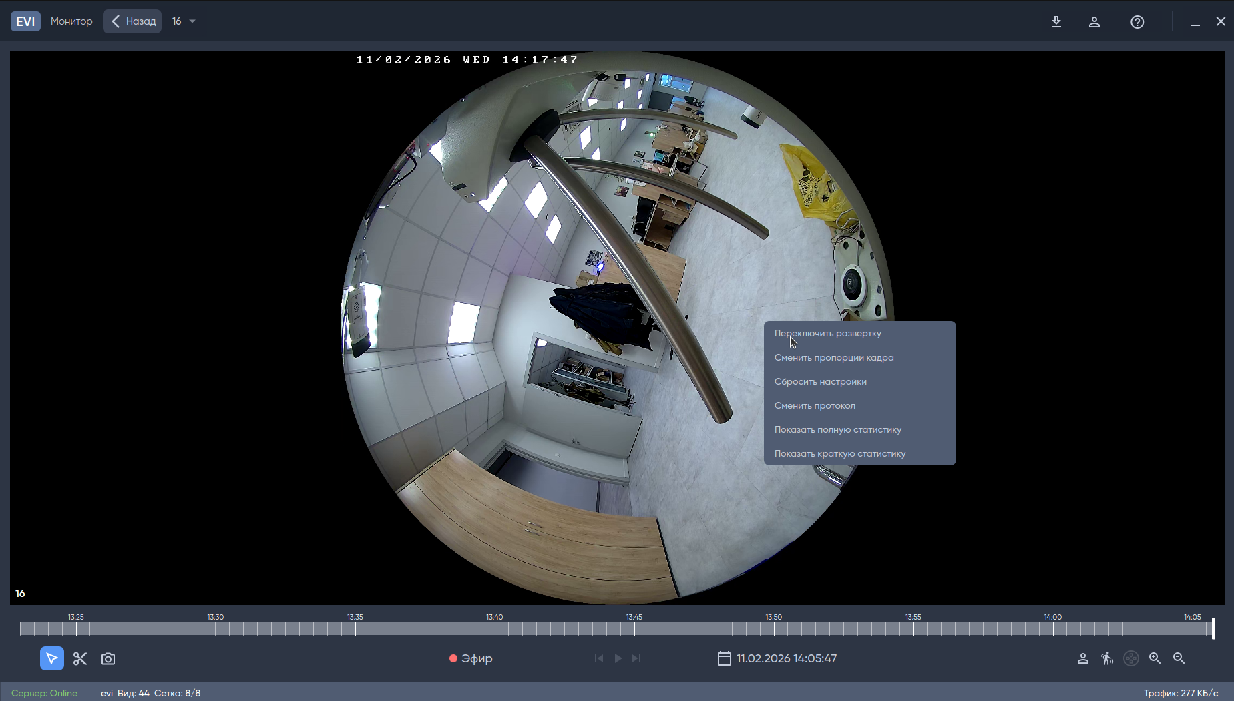Open the user account icon in the top bar
The height and width of the screenshot is (701, 1234).
pos(1094,21)
